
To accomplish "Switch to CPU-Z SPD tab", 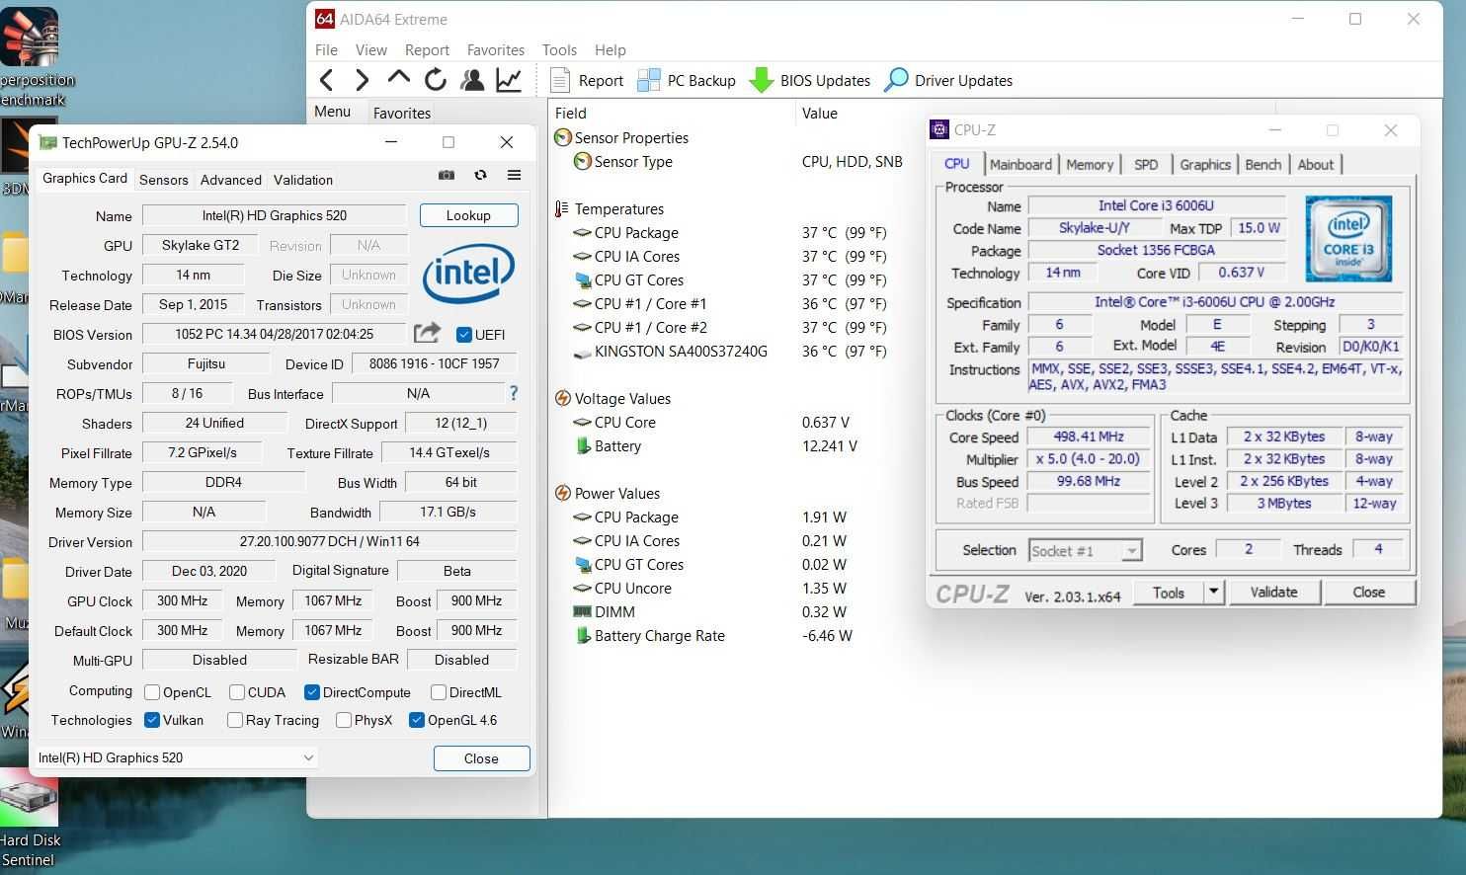I will pyautogui.click(x=1146, y=165).
